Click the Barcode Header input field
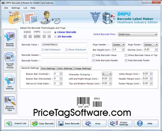The image size is (162, 131). click(65, 55)
